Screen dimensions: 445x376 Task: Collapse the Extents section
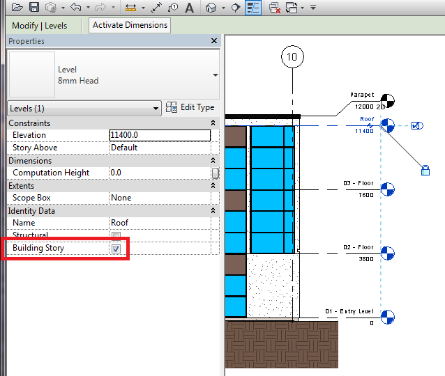pyautogui.click(x=213, y=186)
